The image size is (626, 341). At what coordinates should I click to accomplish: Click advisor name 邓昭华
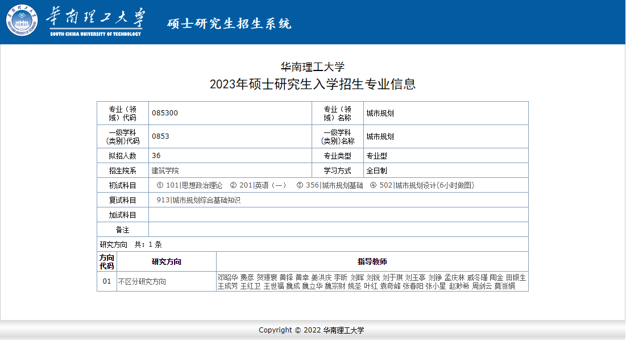(x=227, y=277)
